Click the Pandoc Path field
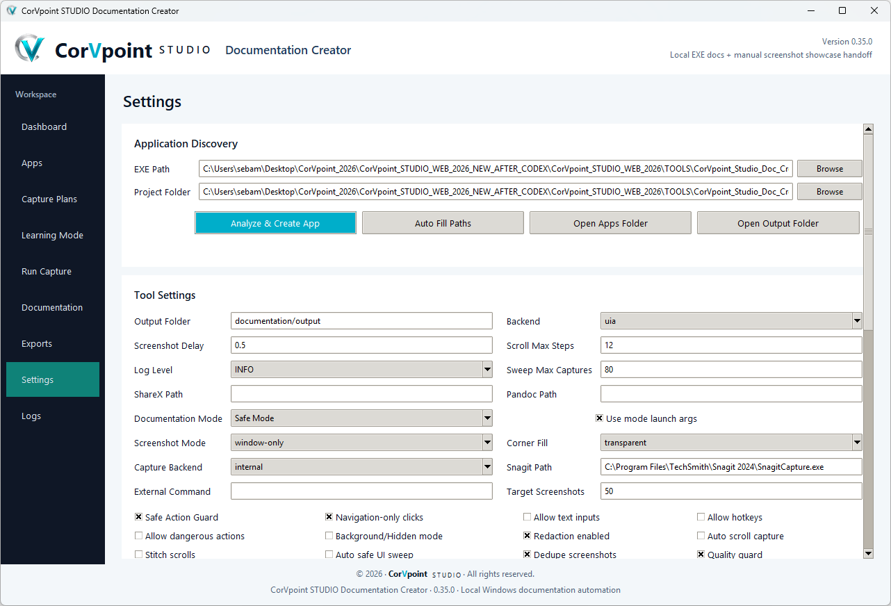The height and width of the screenshot is (606, 891). click(x=731, y=394)
